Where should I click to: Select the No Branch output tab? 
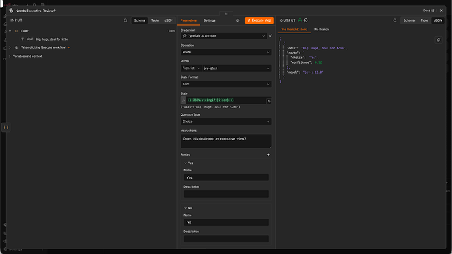click(x=322, y=30)
